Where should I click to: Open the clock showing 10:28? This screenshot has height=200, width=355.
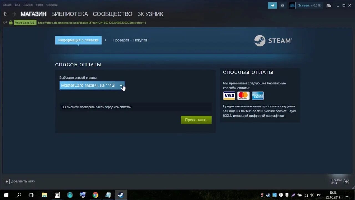[333, 195]
